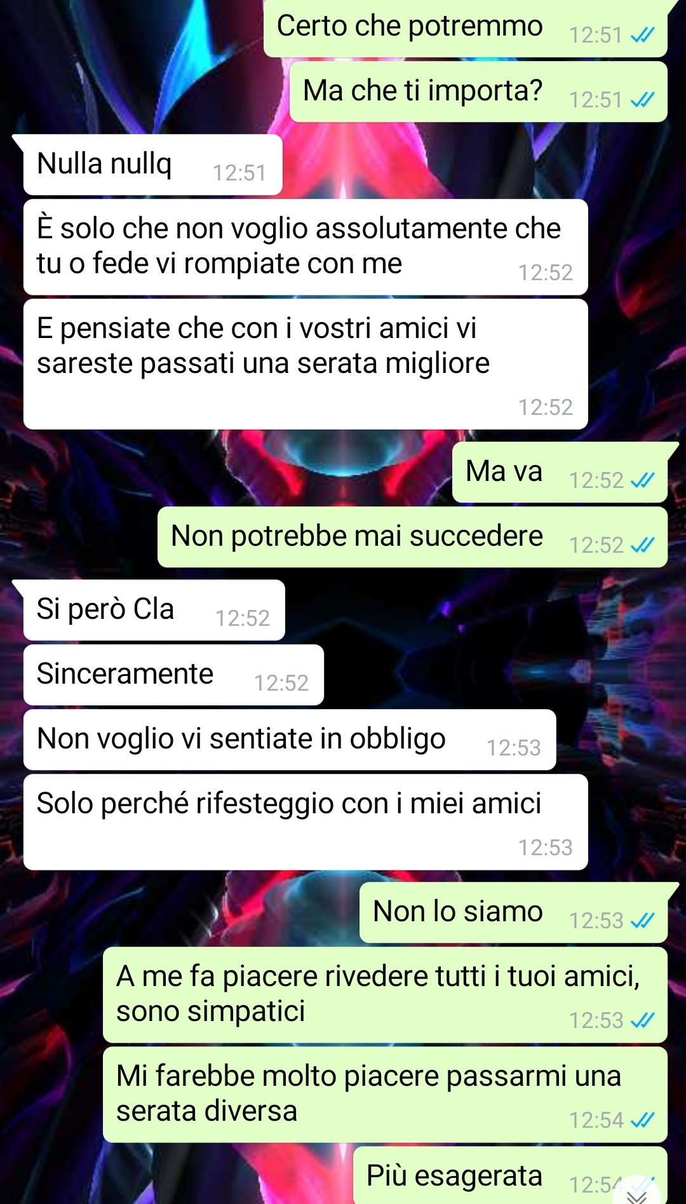The height and width of the screenshot is (1204, 686).
Task: Tap double-check icon on 'Non lo siamo'
Action: click(642, 921)
